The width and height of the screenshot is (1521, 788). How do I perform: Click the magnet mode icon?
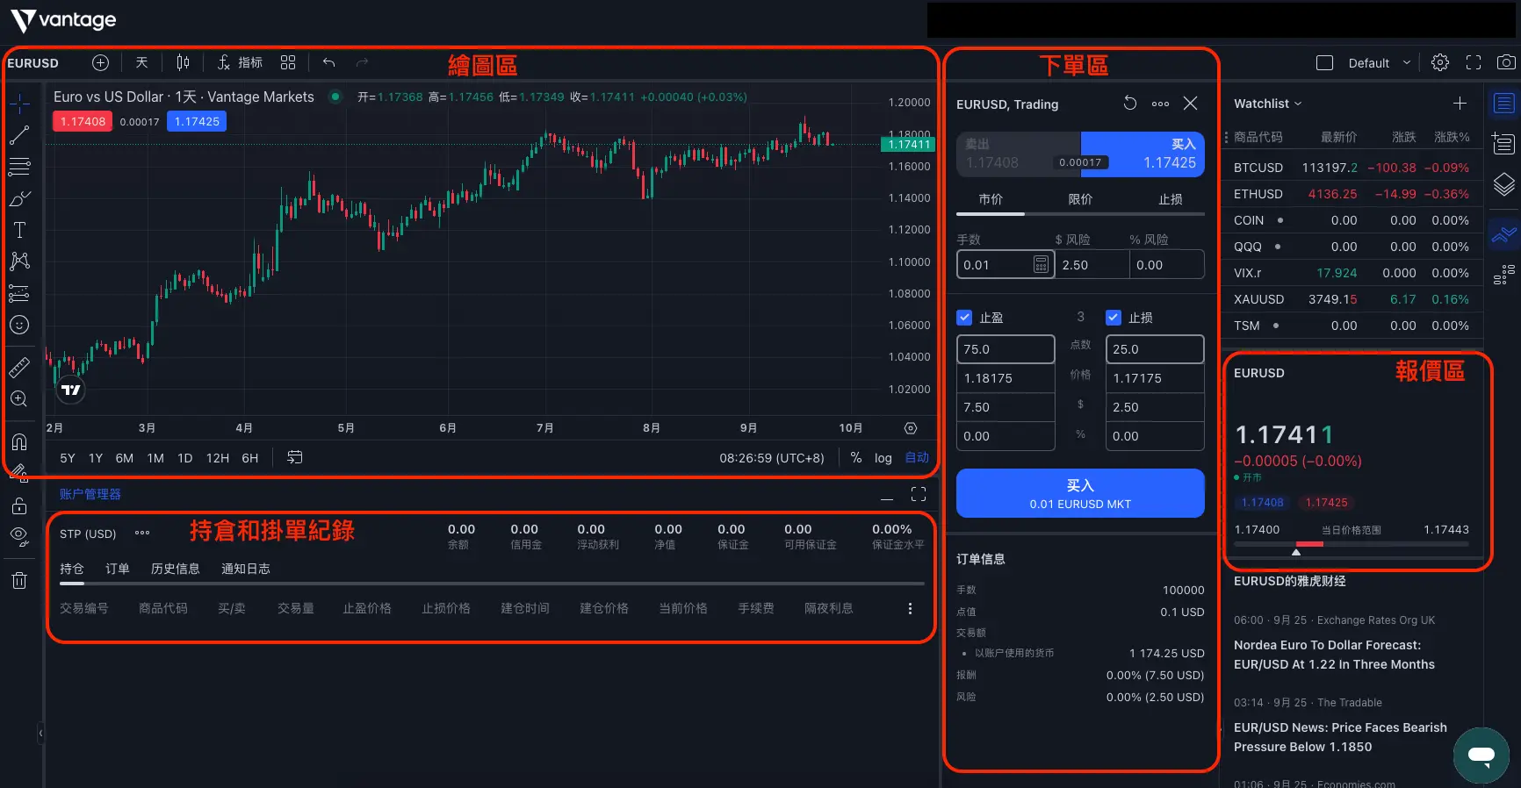(19, 442)
